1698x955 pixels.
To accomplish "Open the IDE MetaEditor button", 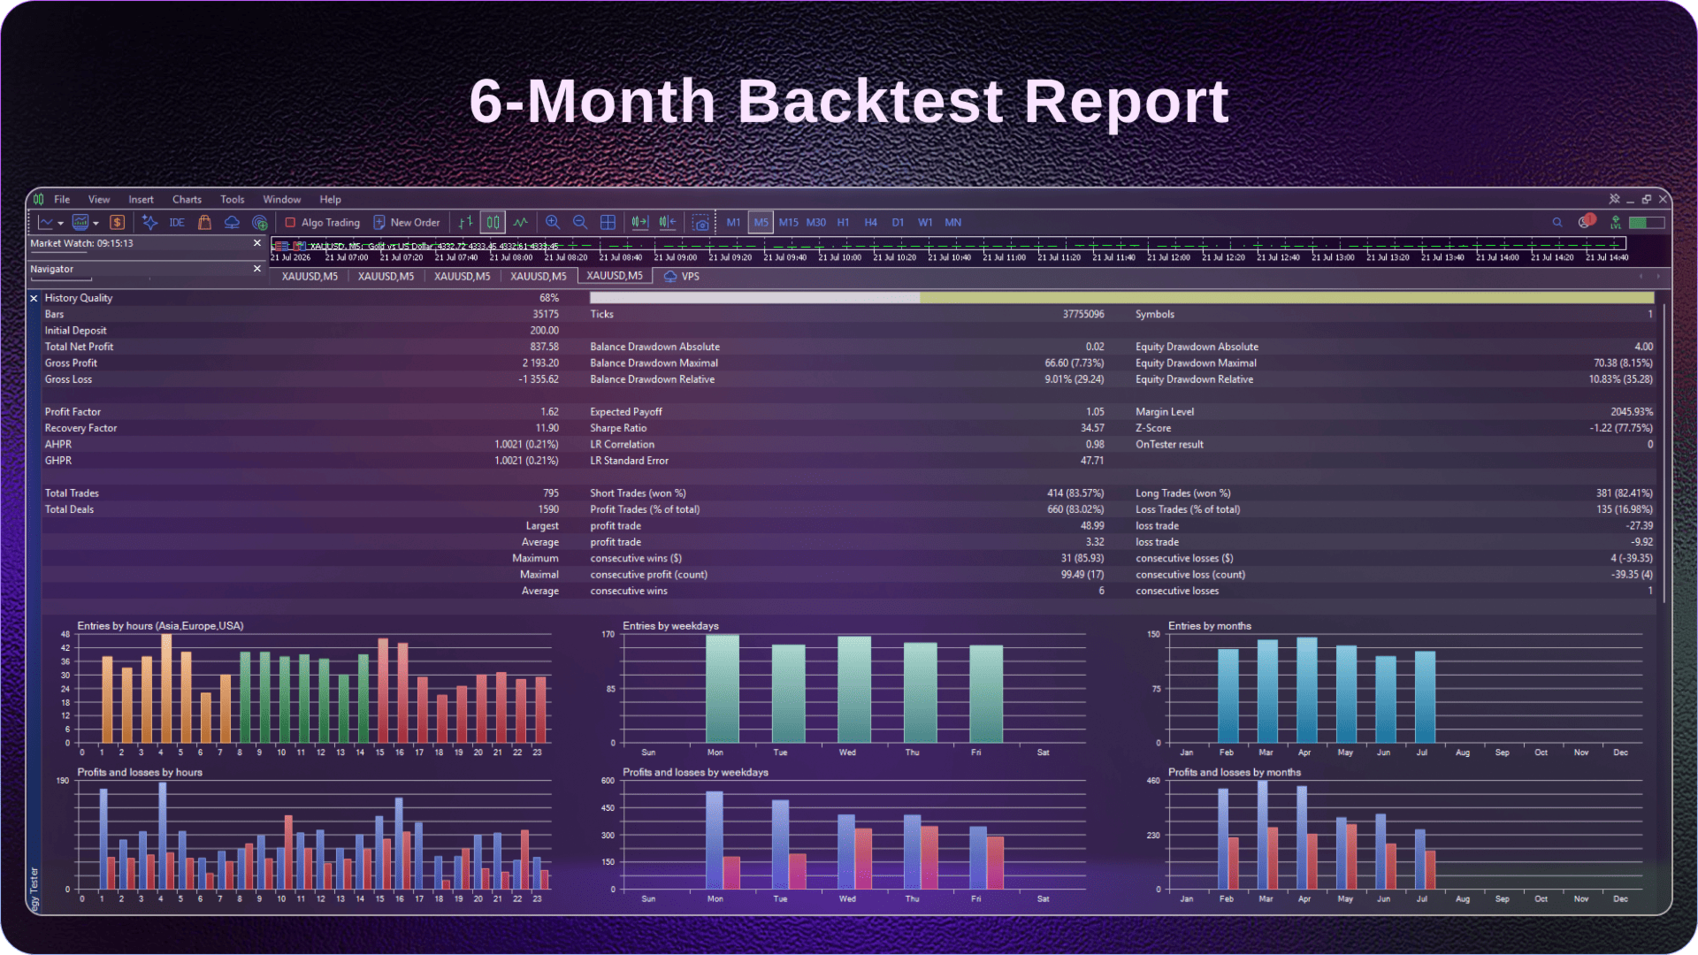I will (x=177, y=223).
